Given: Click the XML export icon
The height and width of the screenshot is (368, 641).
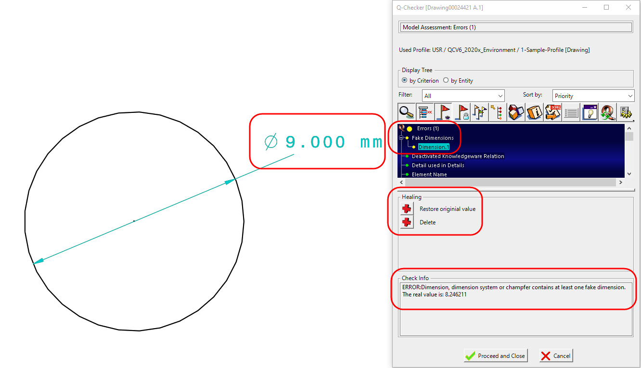Looking at the screenshot, I should [x=553, y=112].
